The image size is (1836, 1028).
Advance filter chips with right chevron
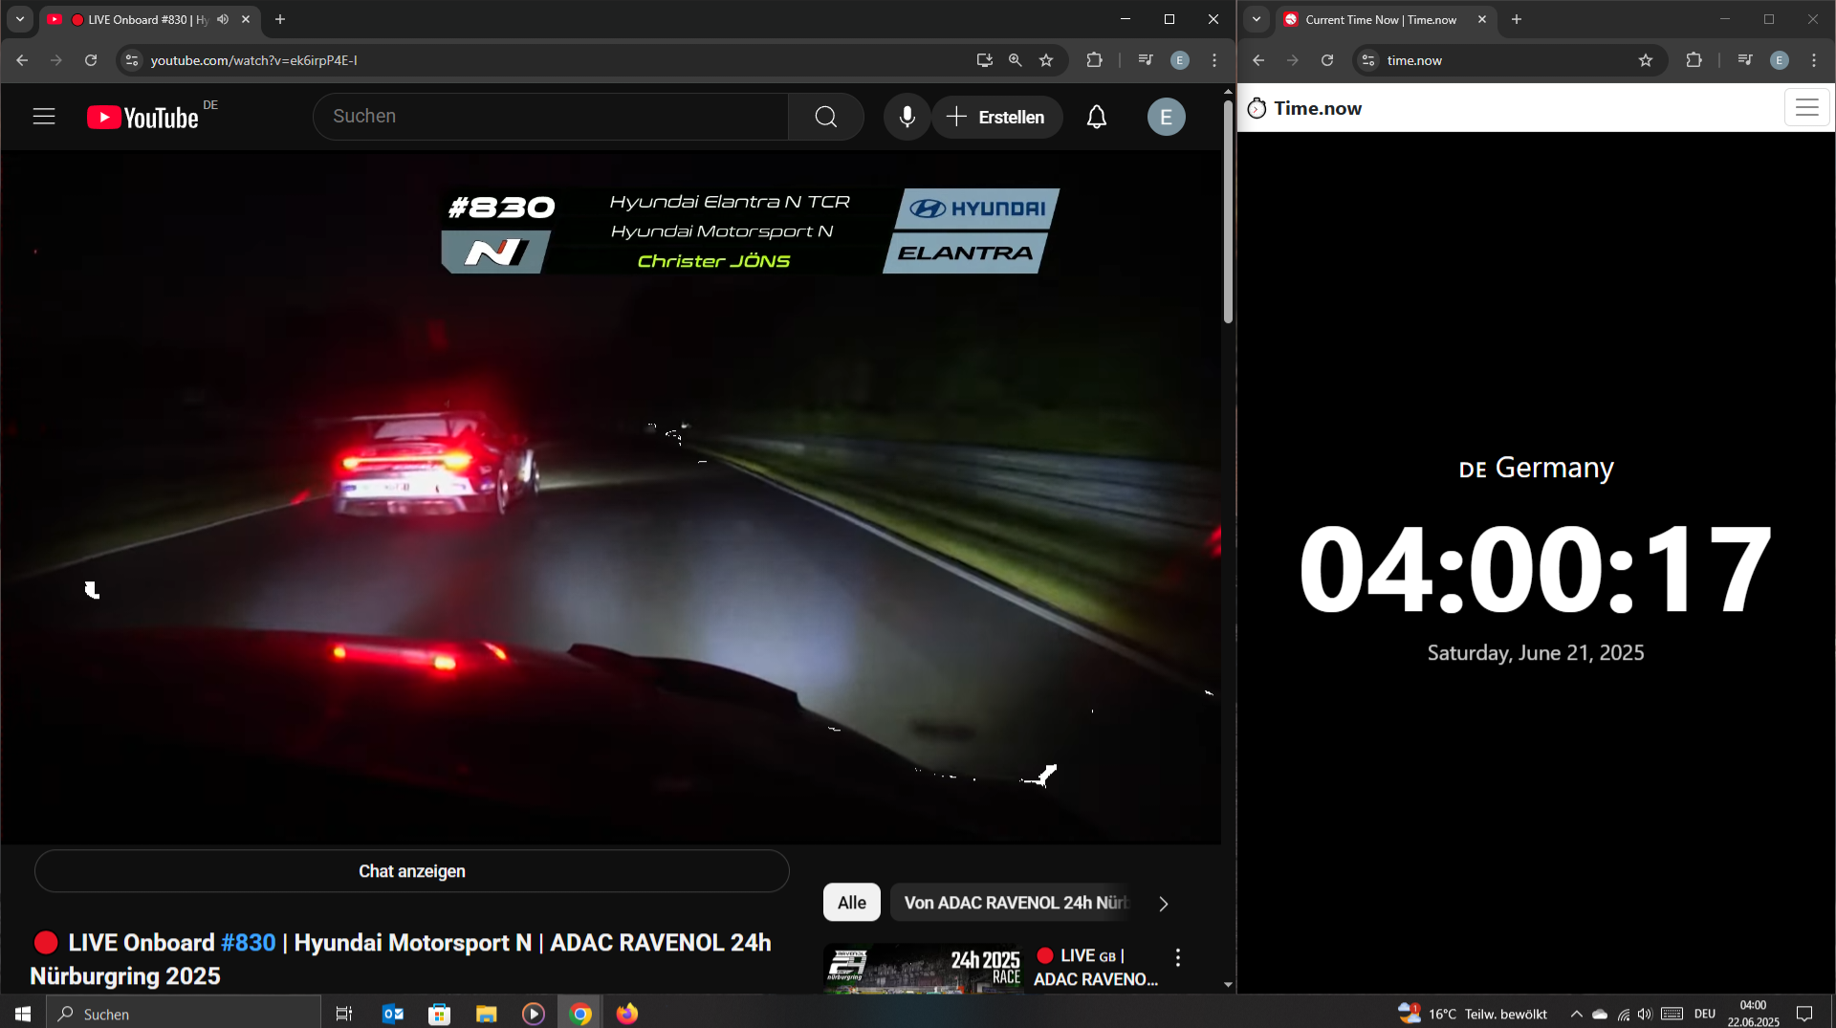click(x=1163, y=904)
